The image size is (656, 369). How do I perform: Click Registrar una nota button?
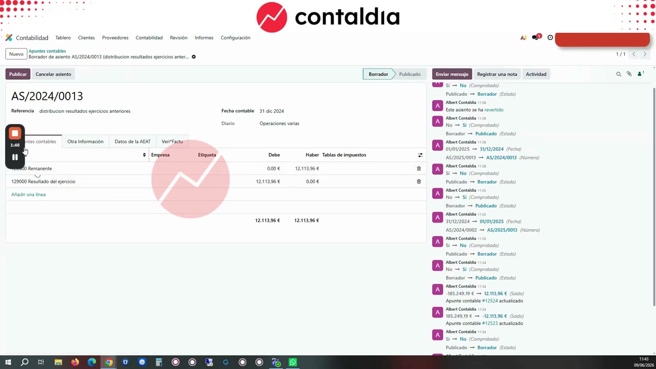pyautogui.click(x=497, y=74)
